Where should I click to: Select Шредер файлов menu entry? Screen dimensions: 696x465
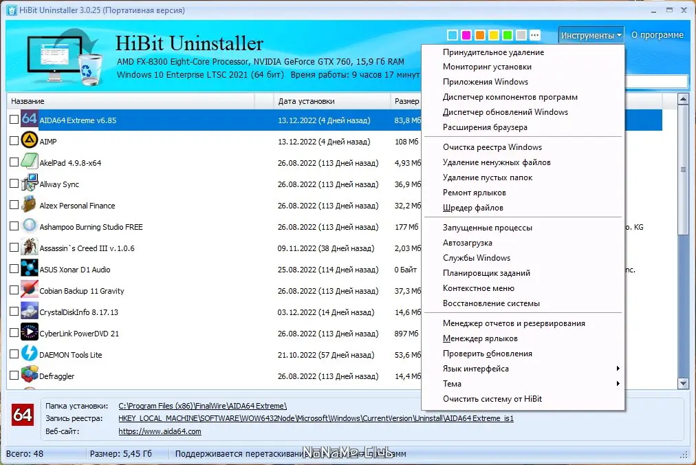(523, 208)
